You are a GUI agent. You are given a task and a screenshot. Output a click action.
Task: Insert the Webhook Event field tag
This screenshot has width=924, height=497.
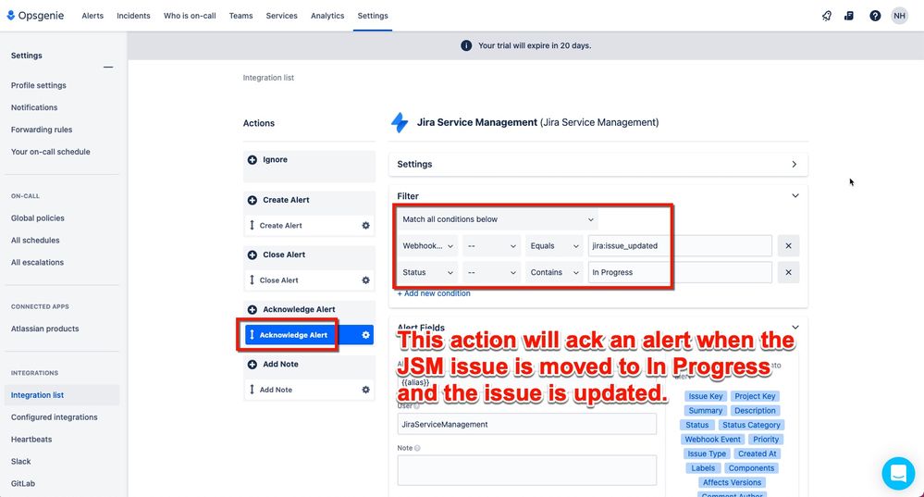(x=712, y=440)
